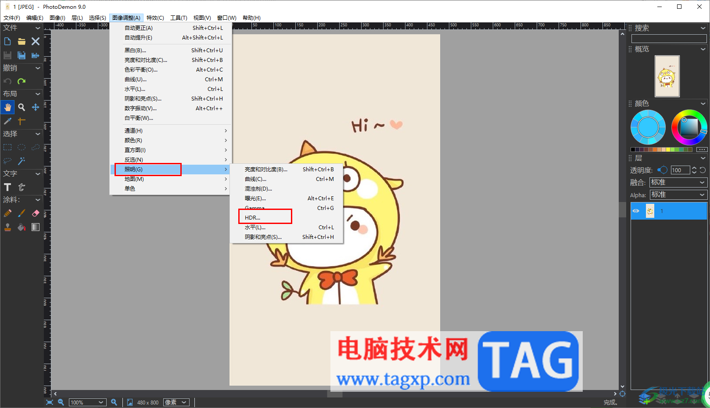Image resolution: width=710 pixels, height=408 pixels.
Task: Click the blue primary color circle
Action: point(648,127)
